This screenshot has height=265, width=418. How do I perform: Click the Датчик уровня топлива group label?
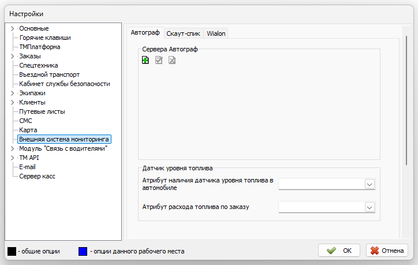point(178,168)
